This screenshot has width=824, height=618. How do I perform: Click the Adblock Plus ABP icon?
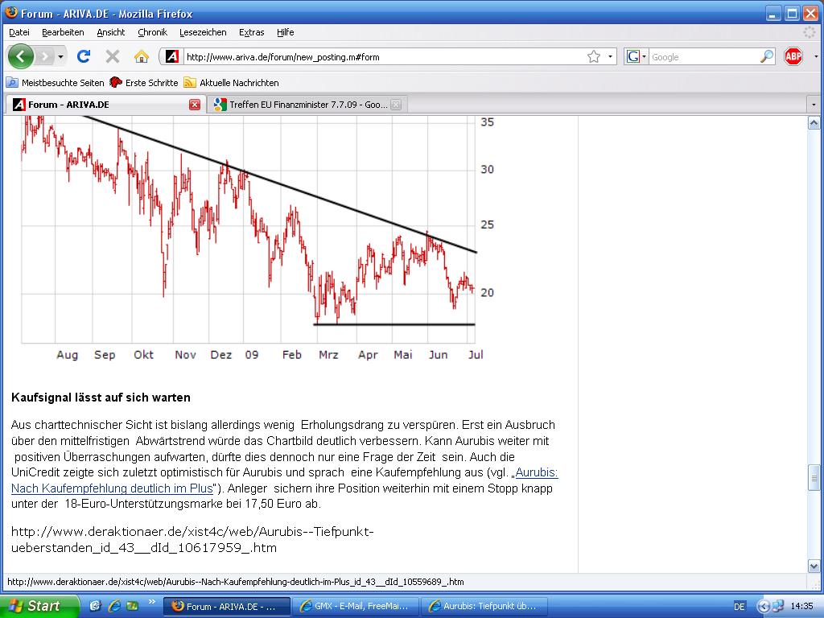click(x=793, y=56)
